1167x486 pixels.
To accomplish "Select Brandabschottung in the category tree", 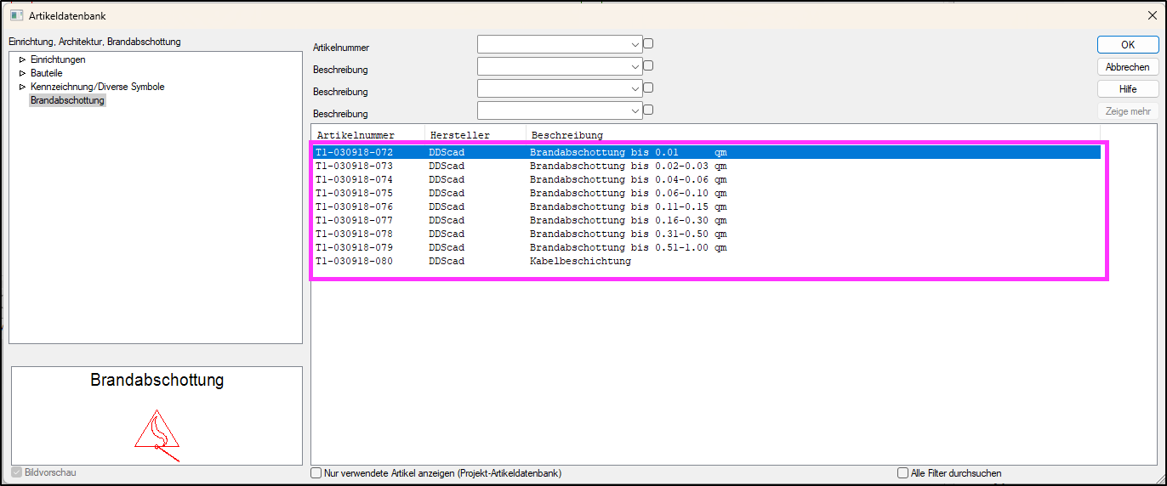I will 67,100.
